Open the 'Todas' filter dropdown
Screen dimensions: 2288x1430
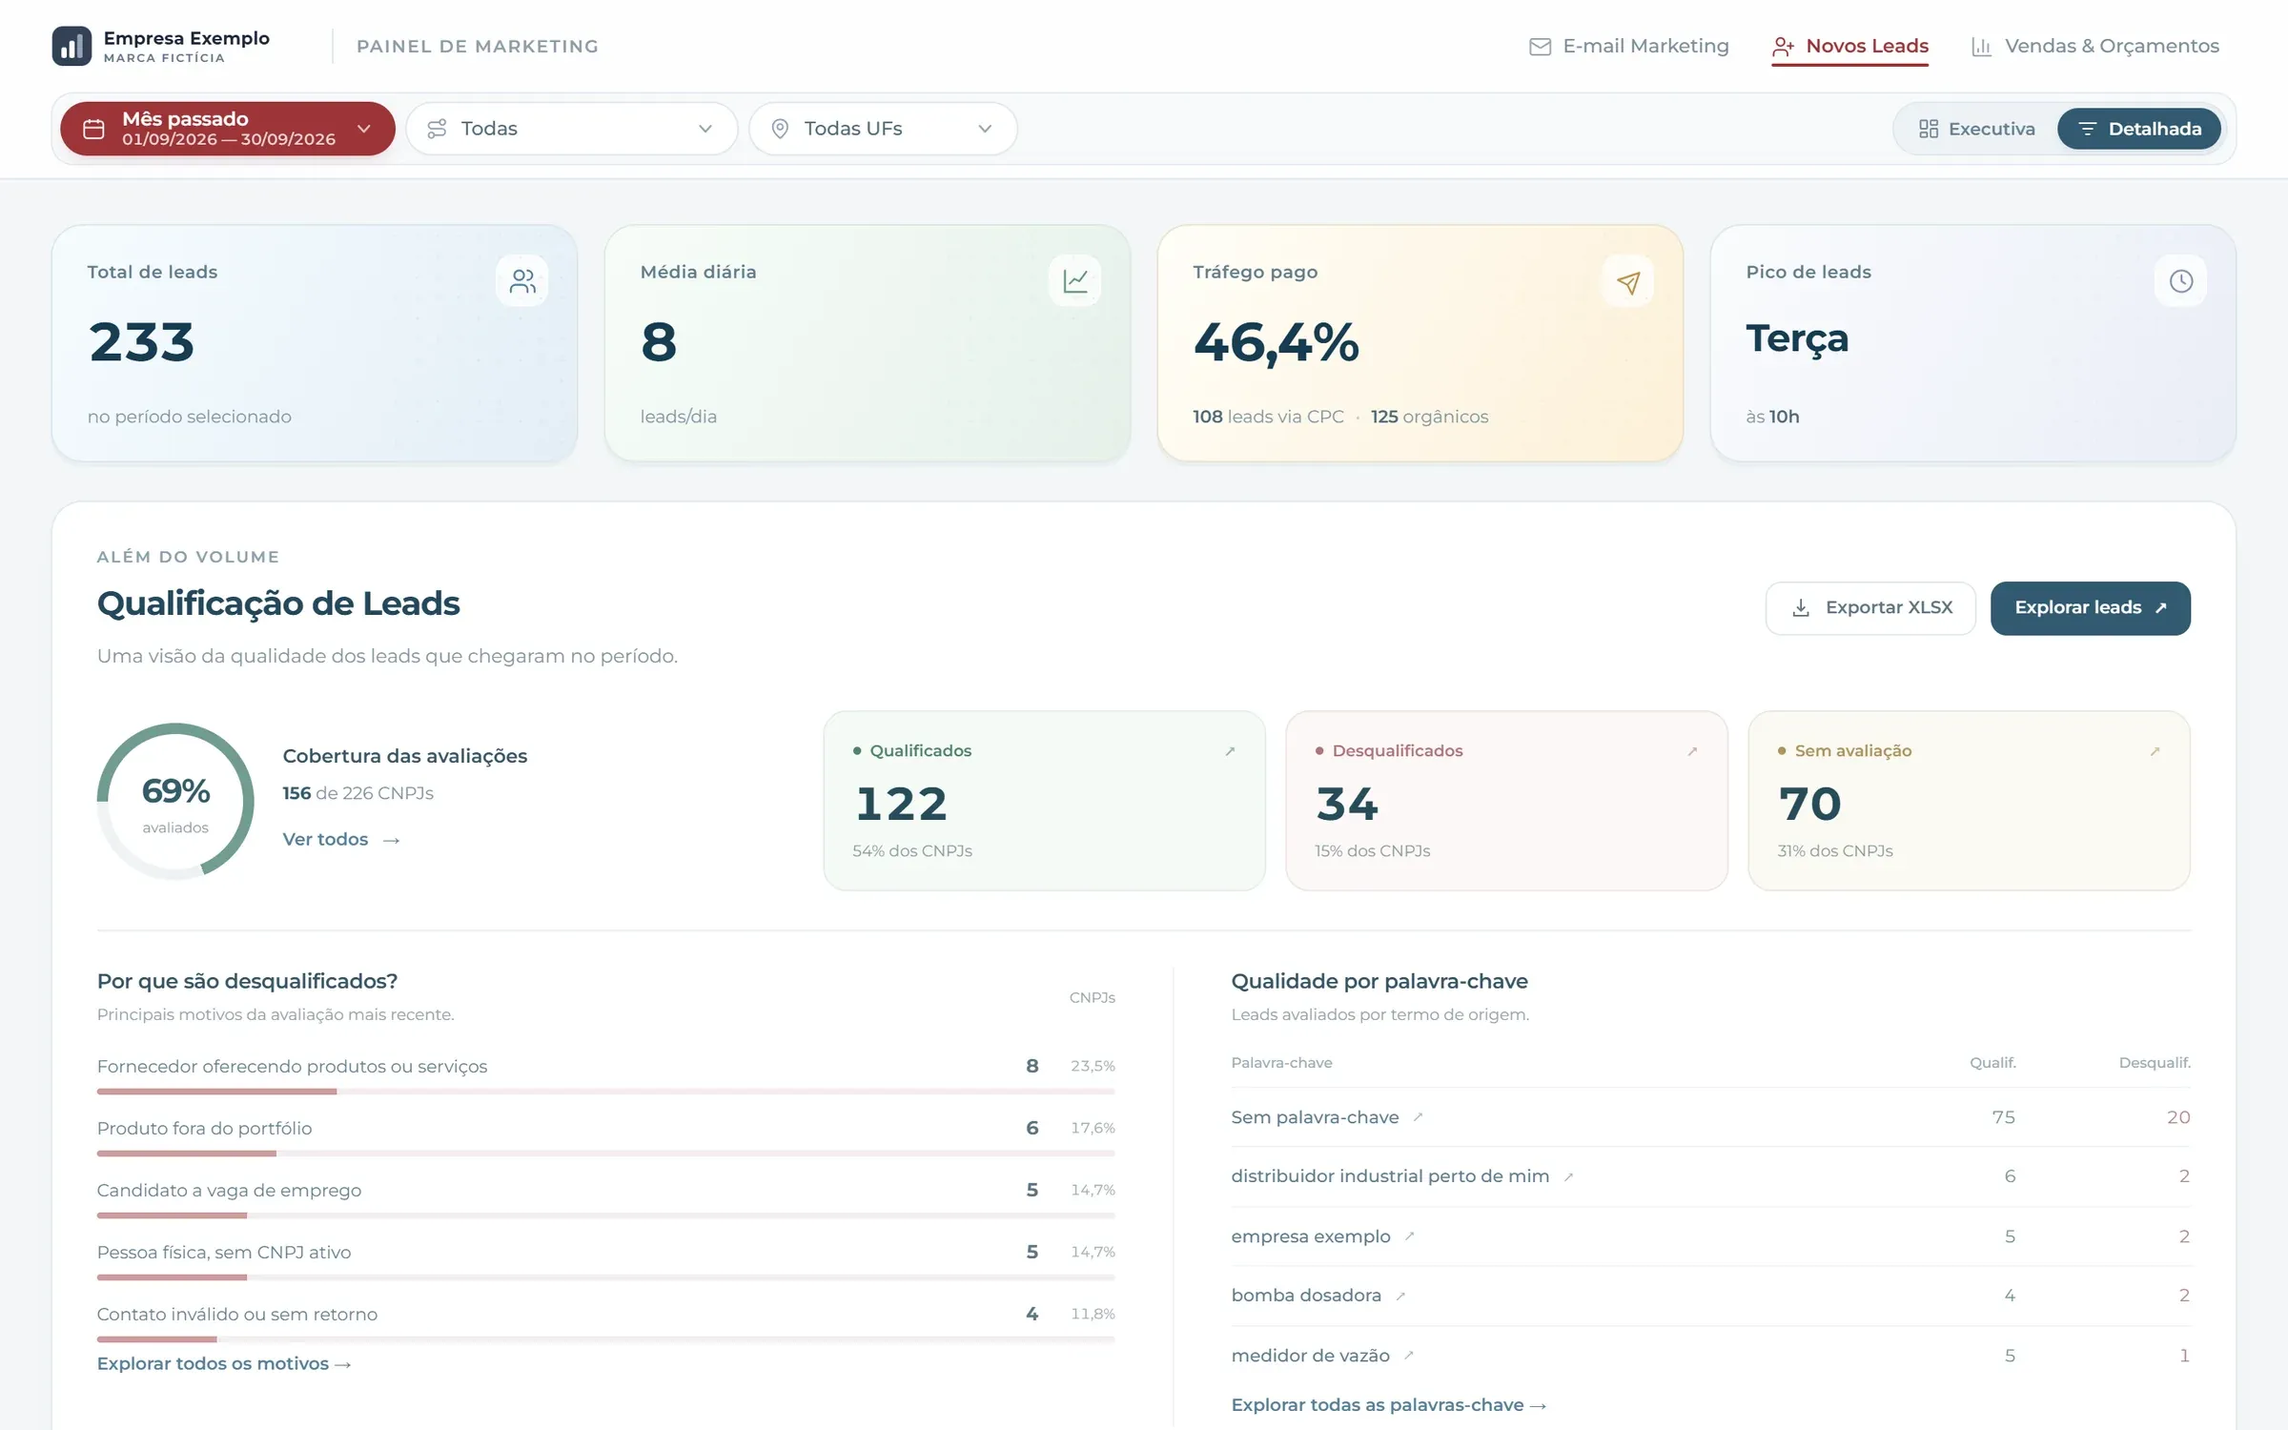[572, 129]
